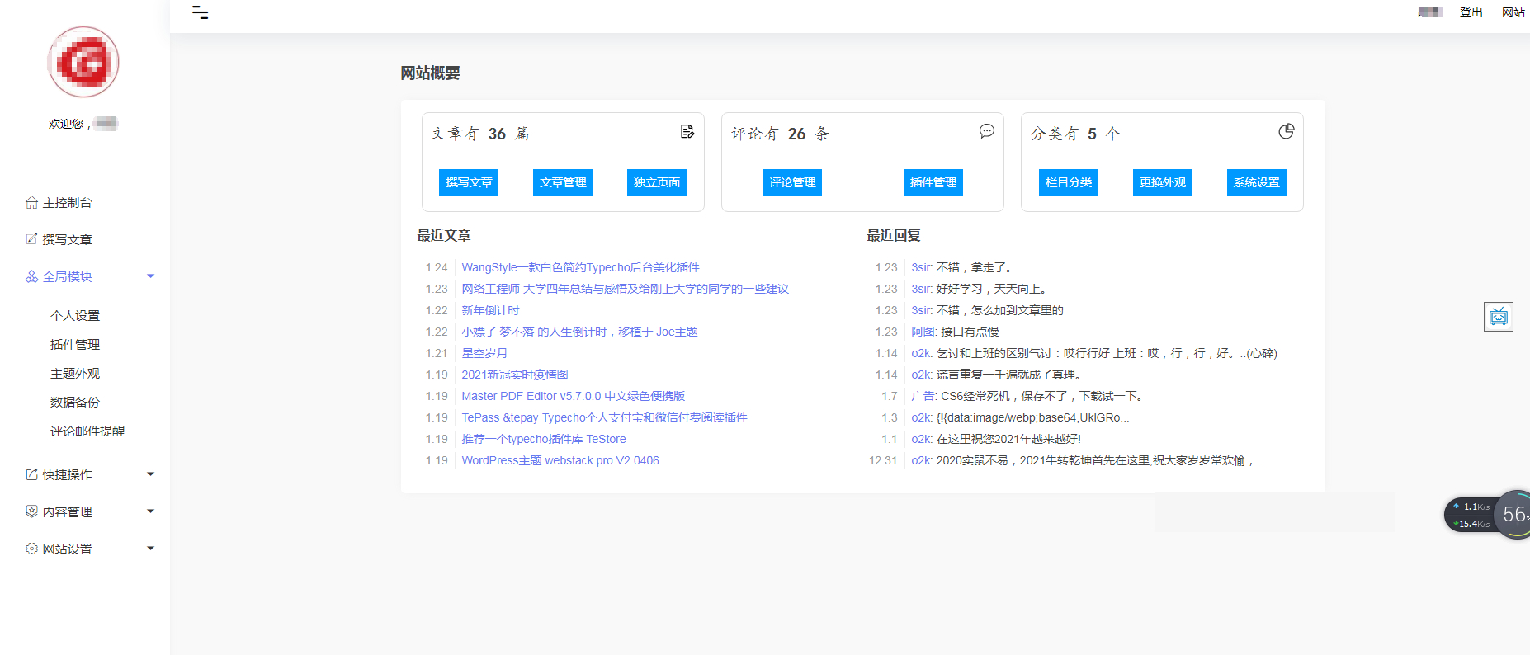This screenshot has width=1530, height=655.
Task: Click the 文章管理 button
Action: [x=563, y=182]
